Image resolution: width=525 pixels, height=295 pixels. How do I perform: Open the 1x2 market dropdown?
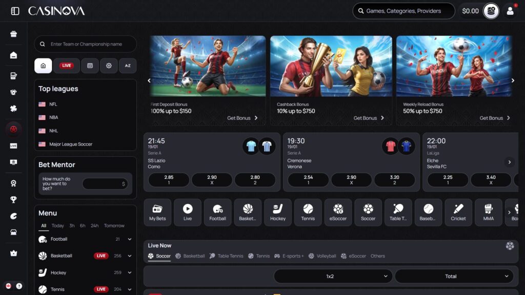(332, 276)
